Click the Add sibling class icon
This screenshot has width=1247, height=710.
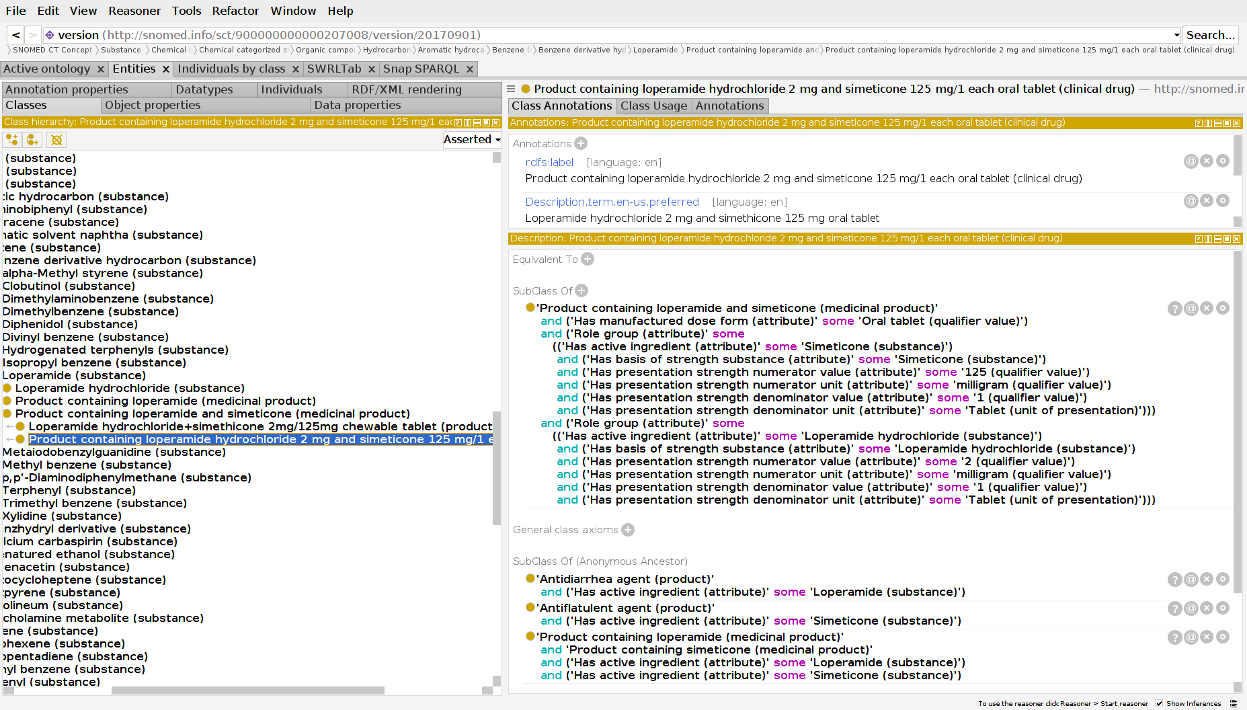32,139
